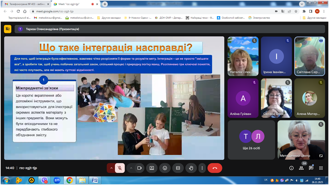Expand video settings arrow beside camera
Viewport: 329px width, 185px height.
click(131, 168)
